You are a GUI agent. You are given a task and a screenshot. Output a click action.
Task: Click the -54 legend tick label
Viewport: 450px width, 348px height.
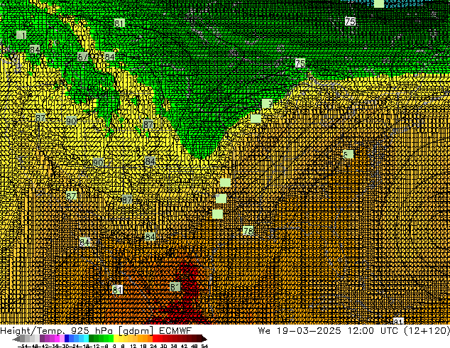click(x=23, y=346)
